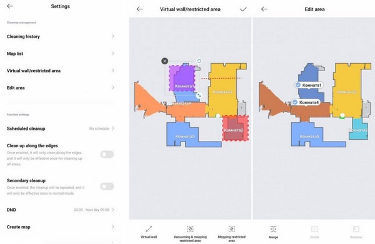
Task: Select Vacuuming & mopping restricted area icon
Action: (x=190, y=229)
